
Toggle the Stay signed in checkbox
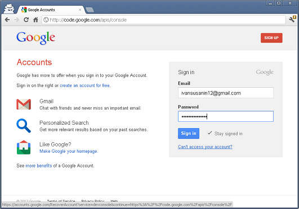(209, 133)
